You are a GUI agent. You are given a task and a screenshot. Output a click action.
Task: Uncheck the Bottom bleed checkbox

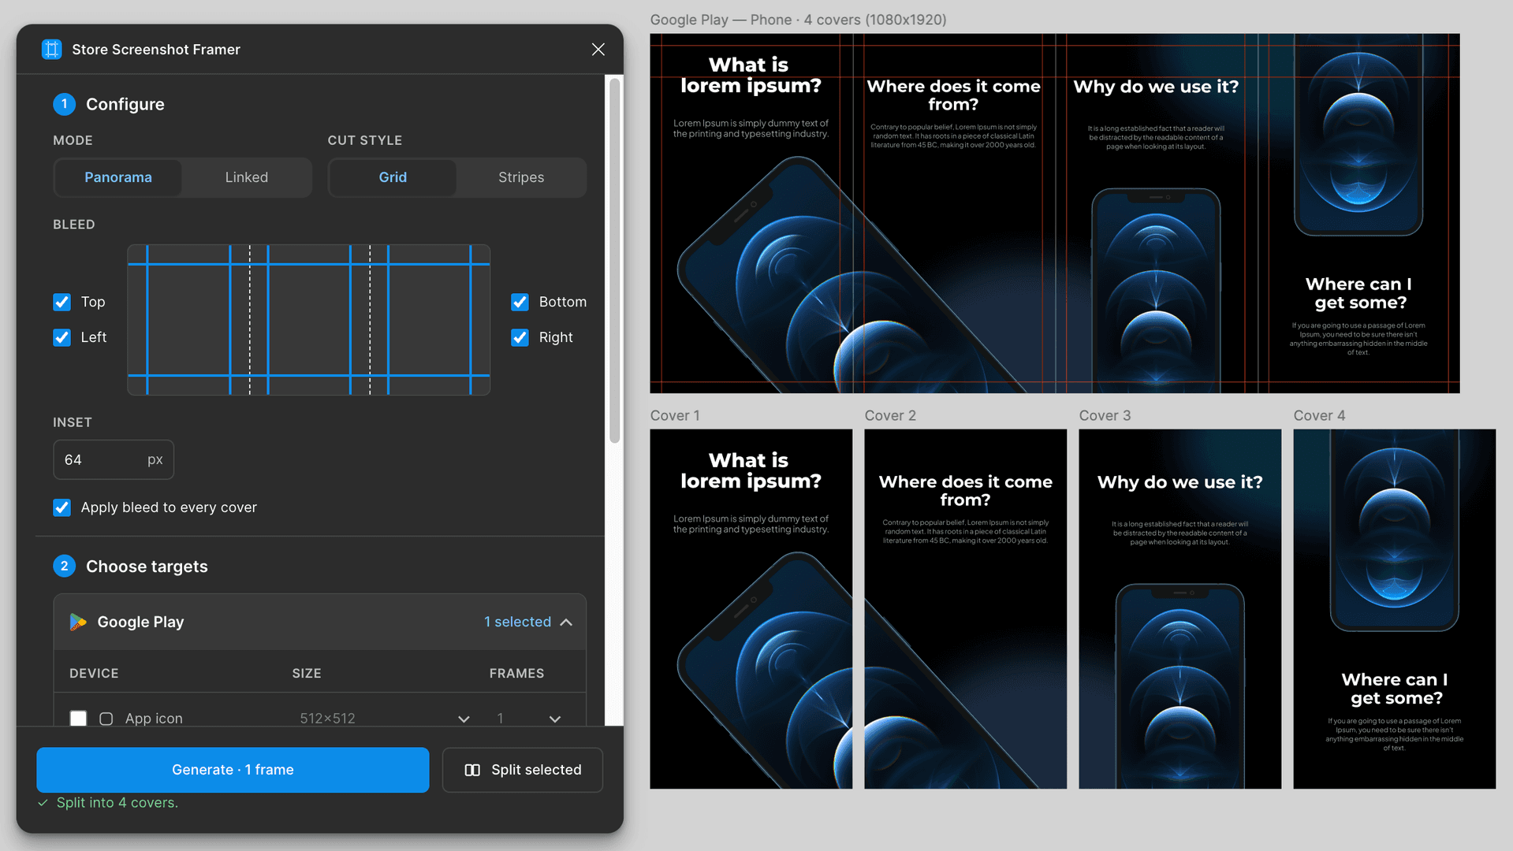pos(520,302)
